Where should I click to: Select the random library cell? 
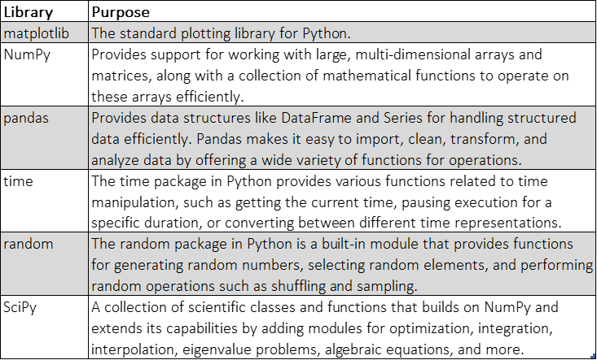pyautogui.click(x=44, y=264)
